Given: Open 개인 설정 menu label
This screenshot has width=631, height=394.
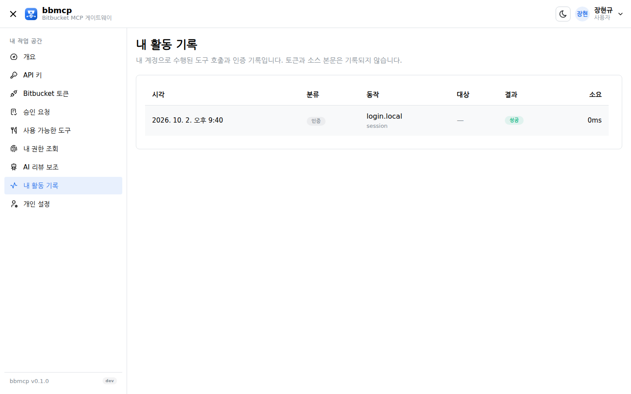Looking at the screenshot, I should (x=36, y=204).
